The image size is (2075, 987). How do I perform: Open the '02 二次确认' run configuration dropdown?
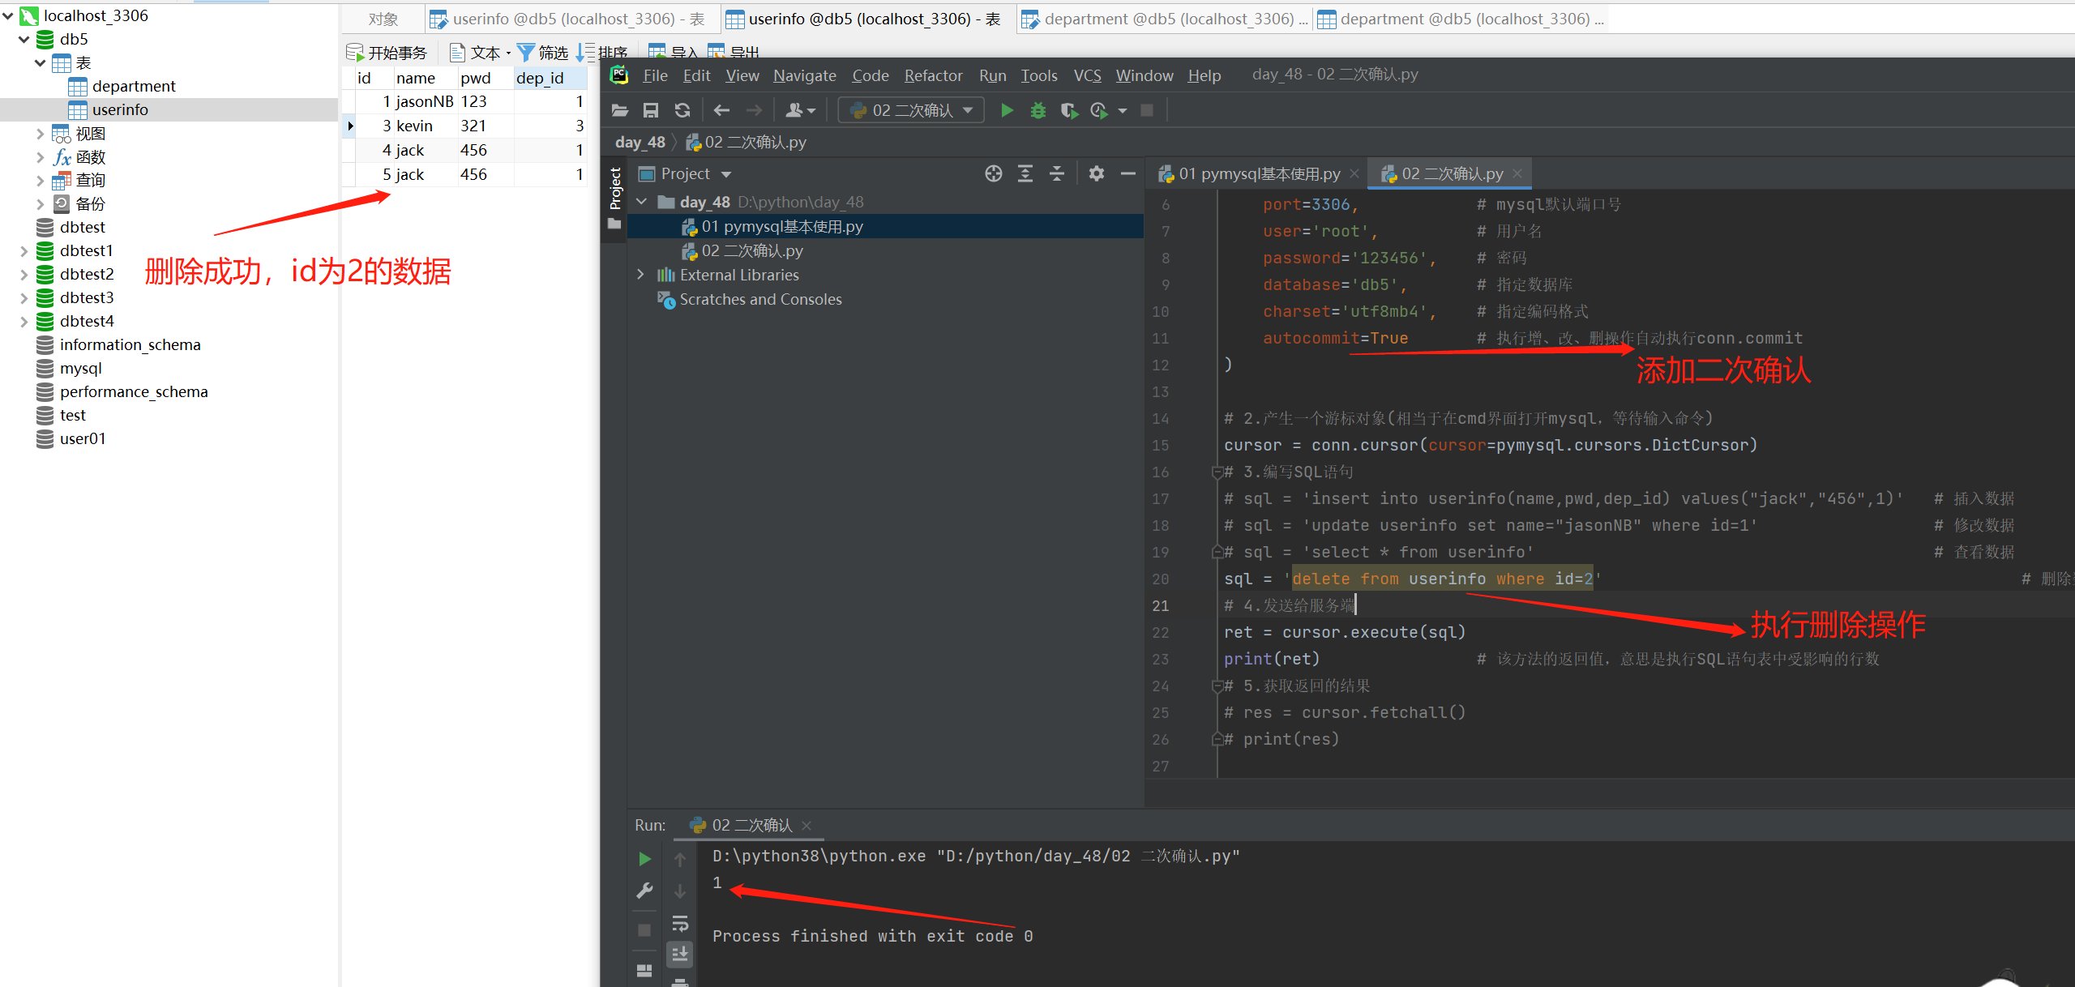(x=911, y=110)
